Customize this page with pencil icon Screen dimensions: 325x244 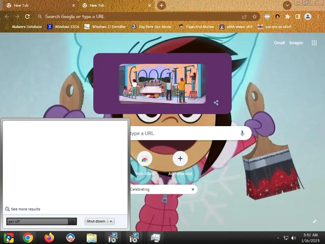pyautogui.click(x=315, y=221)
